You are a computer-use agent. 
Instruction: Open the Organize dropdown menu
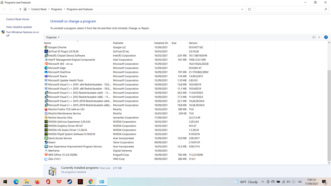point(53,37)
